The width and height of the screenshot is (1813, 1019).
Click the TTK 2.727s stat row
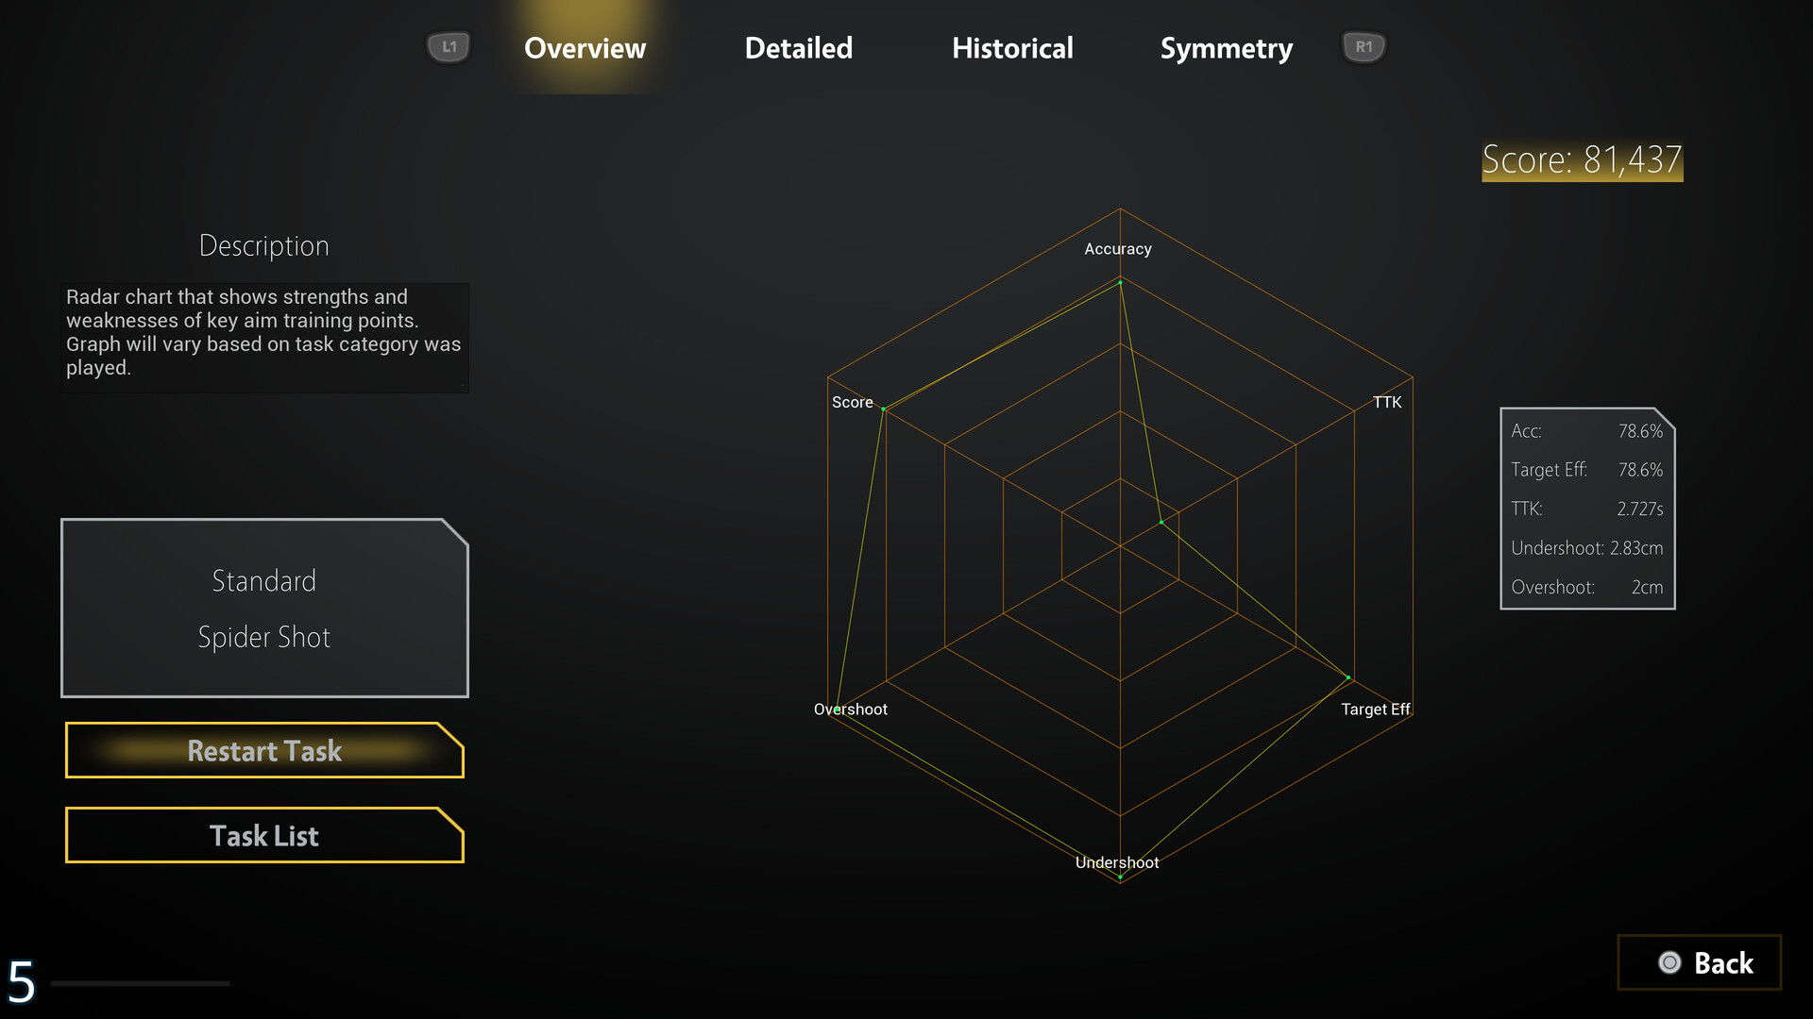click(x=1586, y=509)
